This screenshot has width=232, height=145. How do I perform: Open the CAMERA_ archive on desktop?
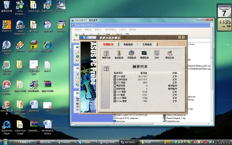pos(34,126)
